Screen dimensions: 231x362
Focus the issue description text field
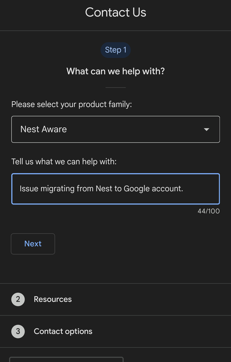tap(115, 189)
